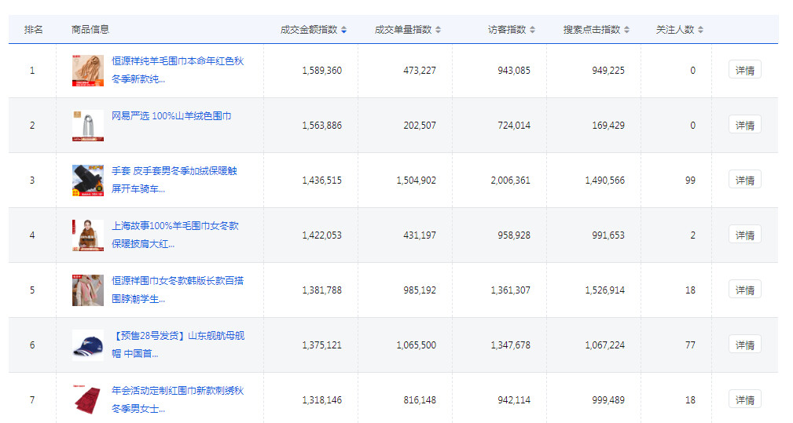Open the 恒源祥纯羊毛围巾 product thumbnail in row 1
Image resolution: width=793 pixels, height=423 pixels.
click(87, 71)
